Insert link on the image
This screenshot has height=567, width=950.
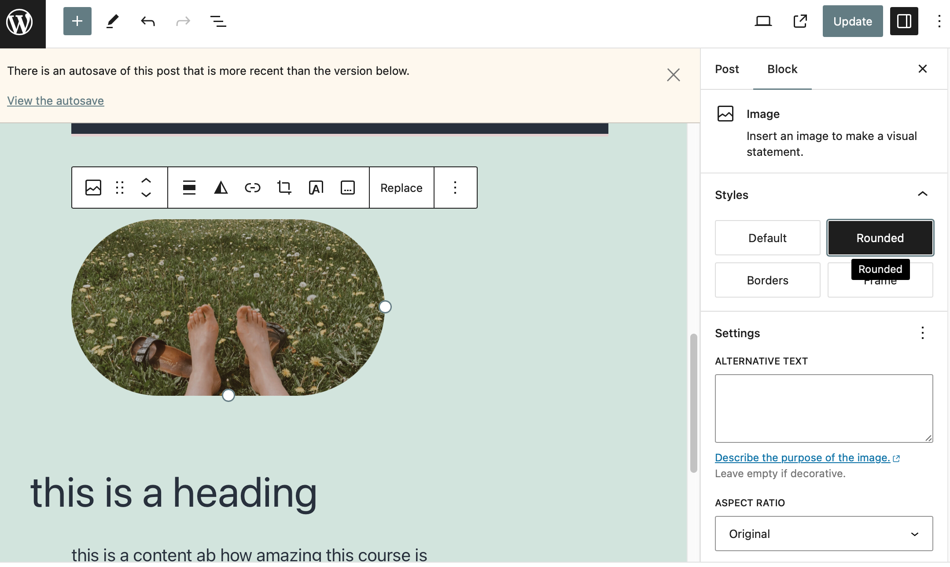pyautogui.click(x=252, y=188)
